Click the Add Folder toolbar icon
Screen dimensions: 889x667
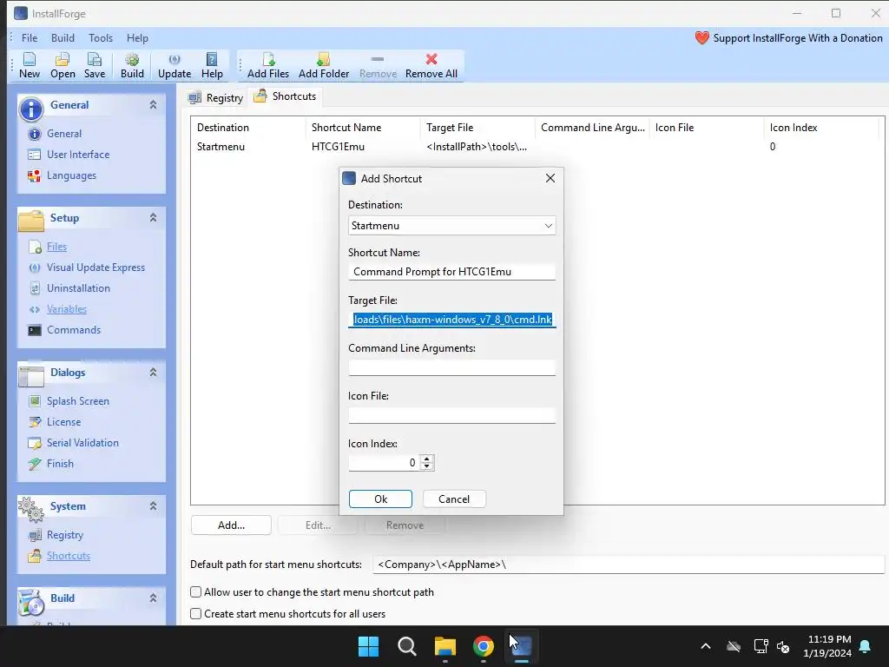click(x=324, y=66)
